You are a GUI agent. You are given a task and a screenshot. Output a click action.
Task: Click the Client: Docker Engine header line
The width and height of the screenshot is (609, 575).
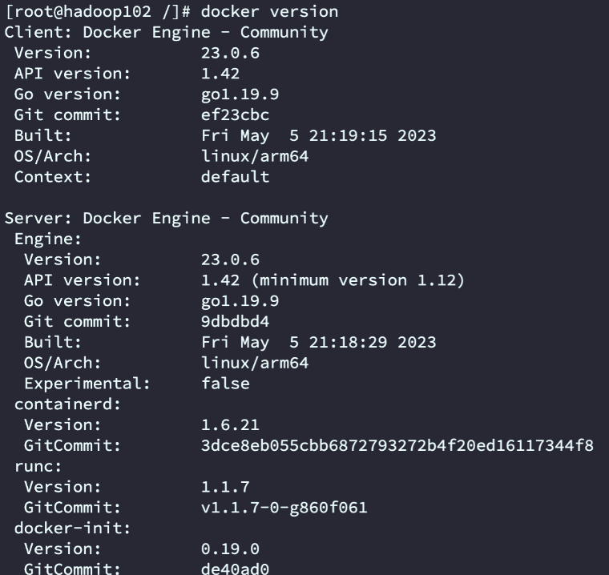[166, 33]
